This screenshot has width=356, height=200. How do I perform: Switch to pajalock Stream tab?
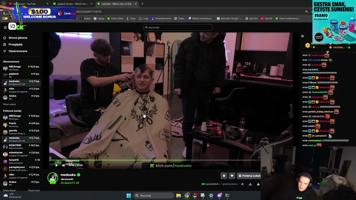point(73,4)
